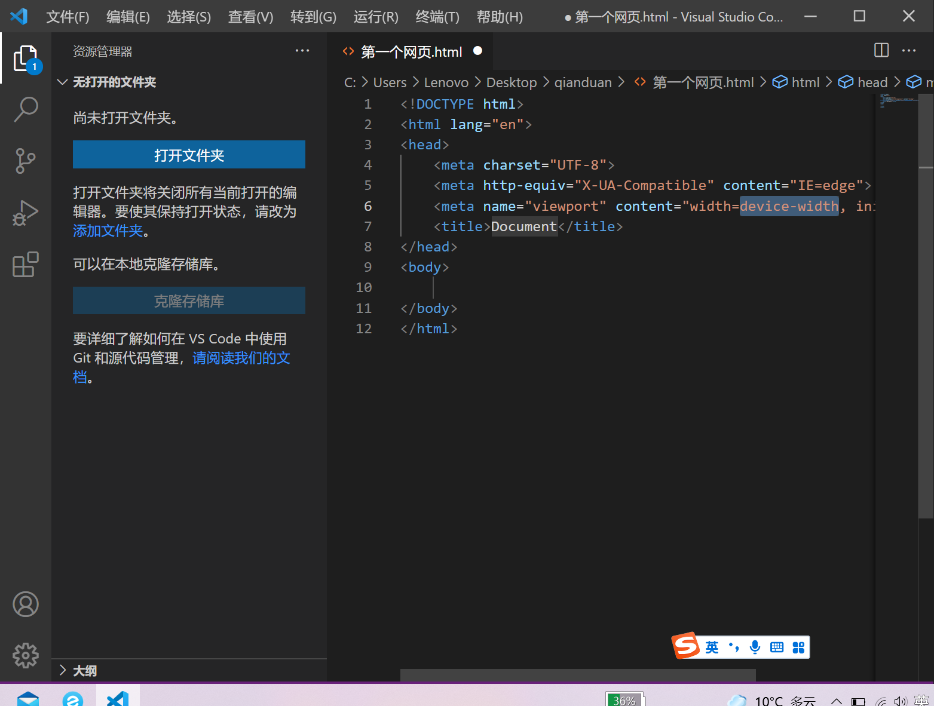Open the Sogou soft keyboard icon
The image size is (934, 706).
777,647
